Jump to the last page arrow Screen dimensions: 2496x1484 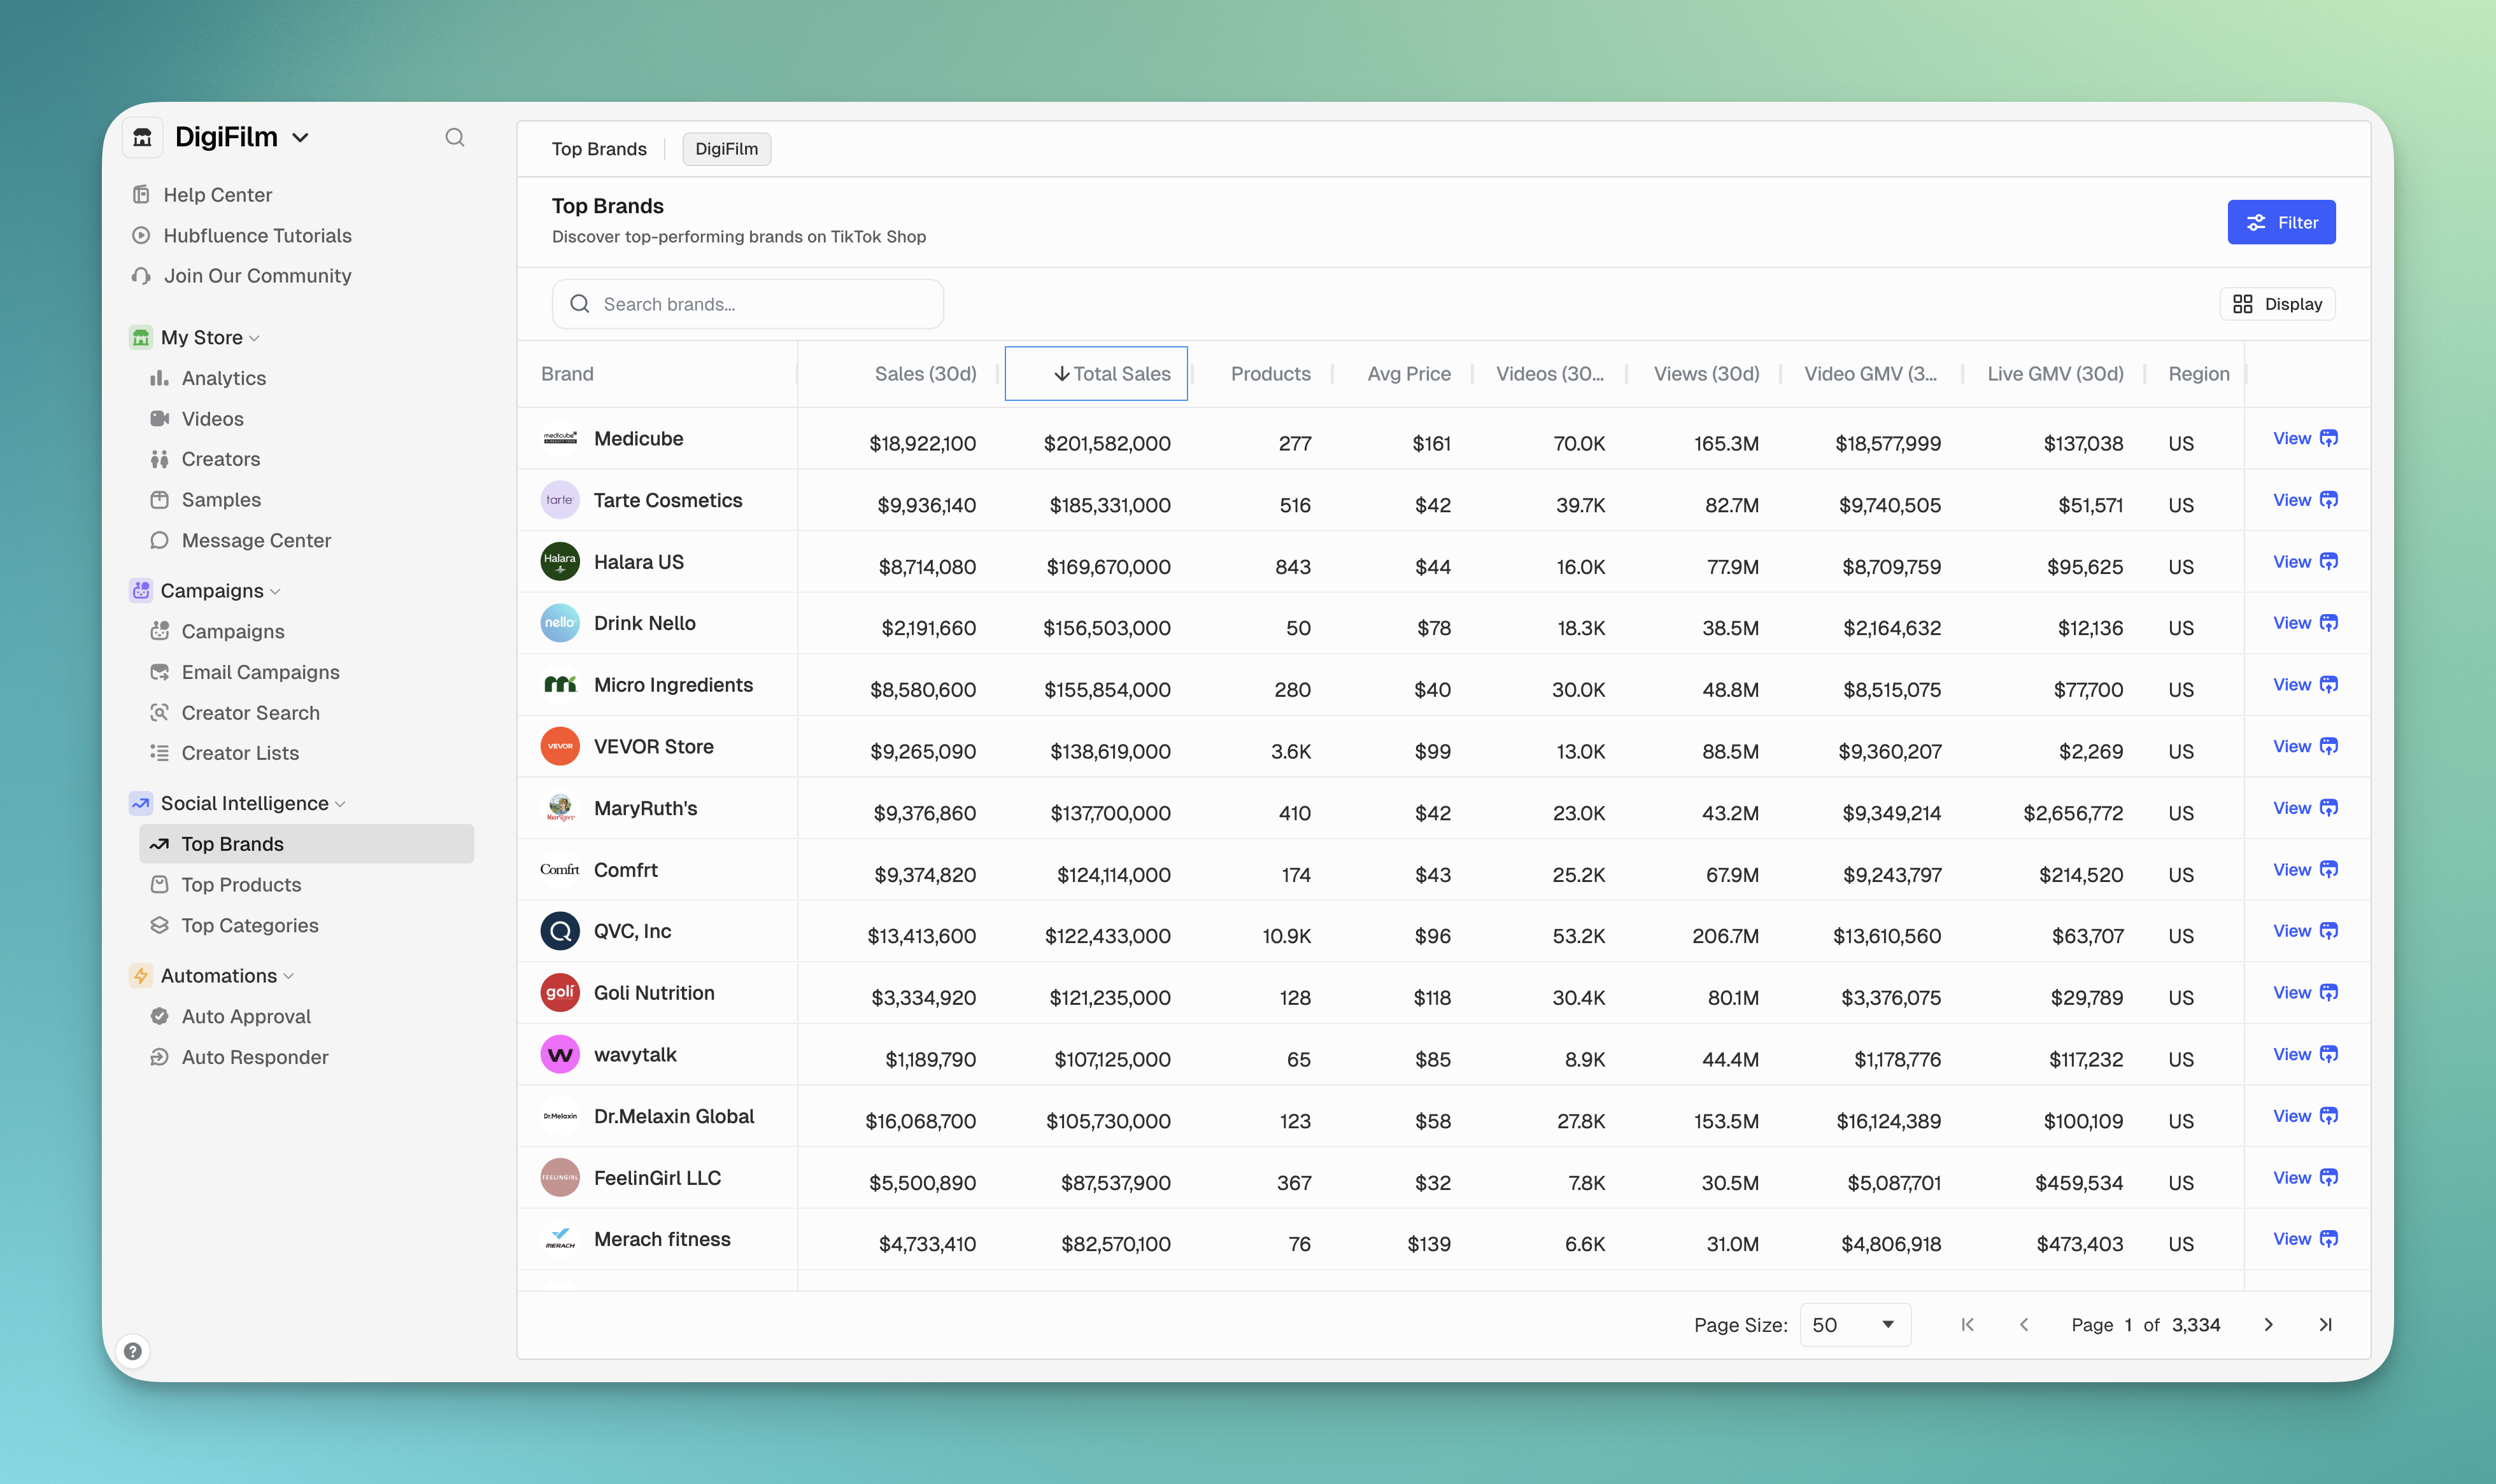(2325, 1324)
